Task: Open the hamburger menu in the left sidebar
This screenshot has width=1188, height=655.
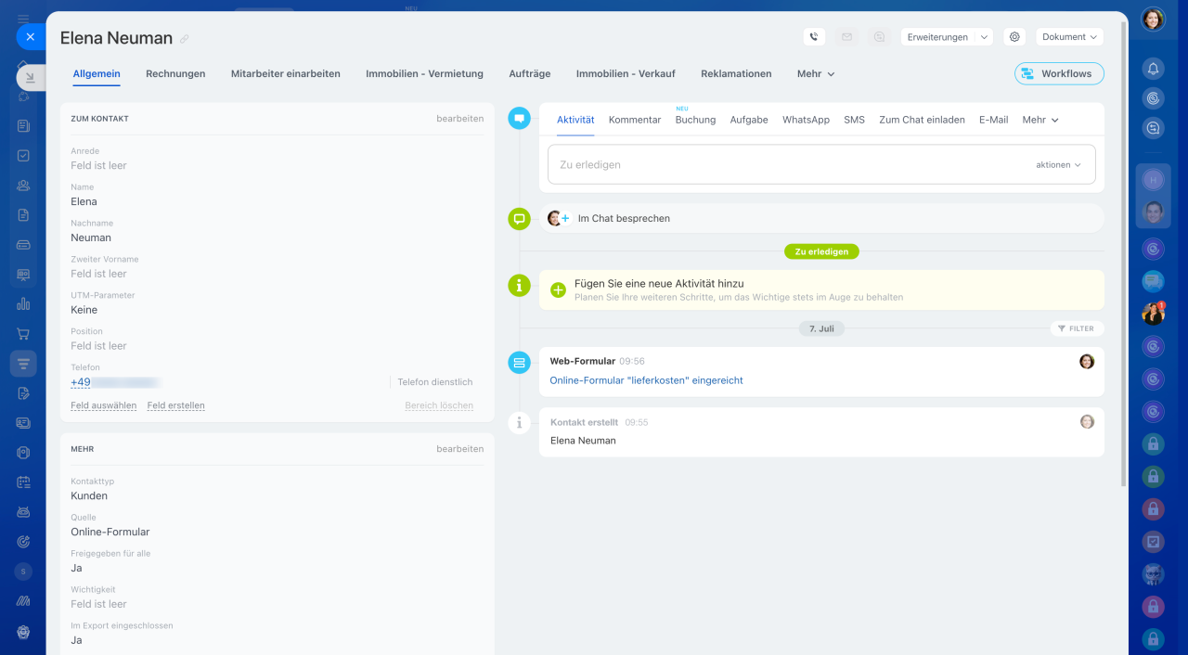Action: point(23,19)
